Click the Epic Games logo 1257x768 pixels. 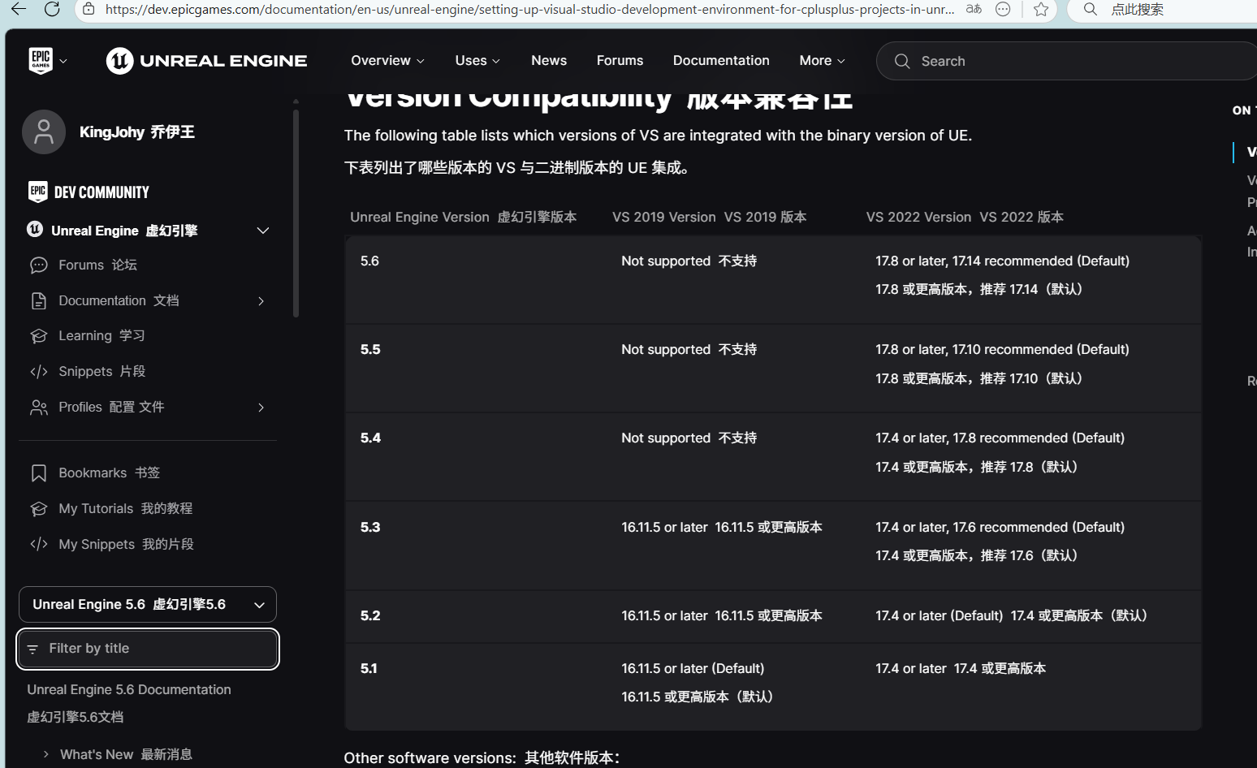pos(41,61)
